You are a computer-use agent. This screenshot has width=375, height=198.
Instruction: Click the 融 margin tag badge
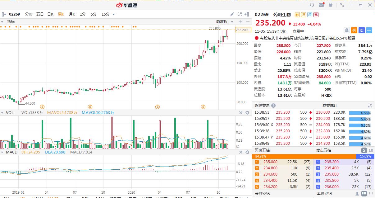(297, 15)
